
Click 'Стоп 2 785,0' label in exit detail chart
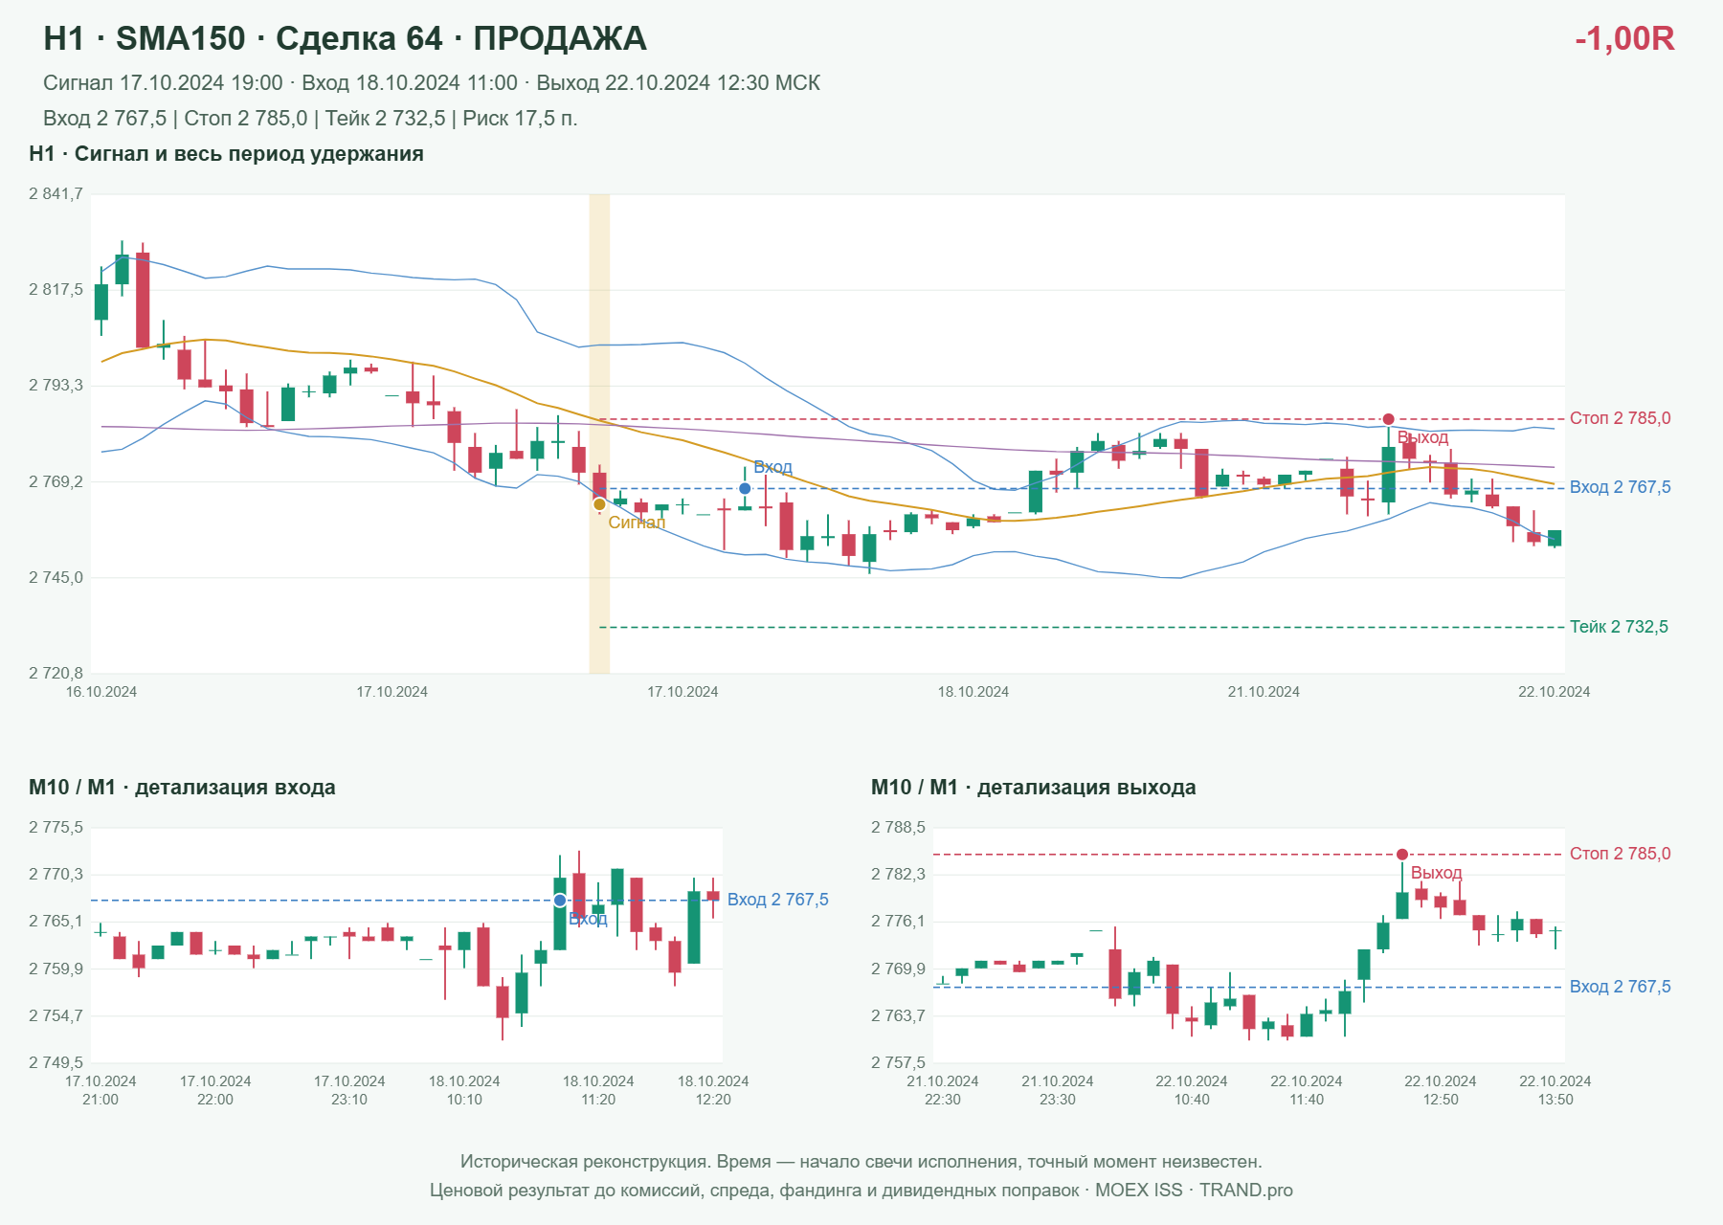coord(1620,854)
